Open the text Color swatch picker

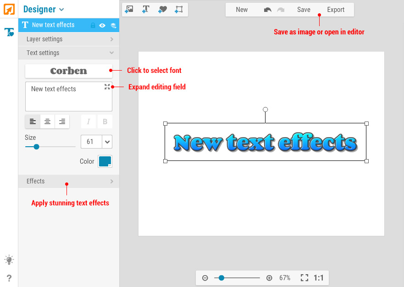(x=105, y=161)
